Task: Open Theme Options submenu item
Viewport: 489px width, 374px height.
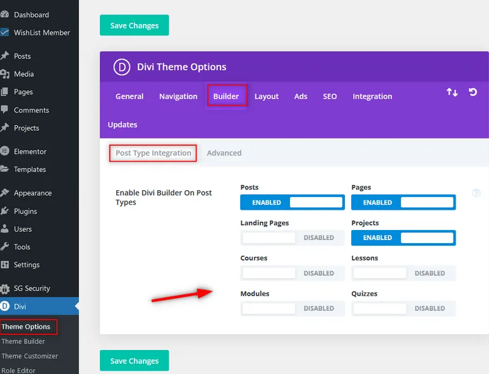Action: tap(26, 327)
